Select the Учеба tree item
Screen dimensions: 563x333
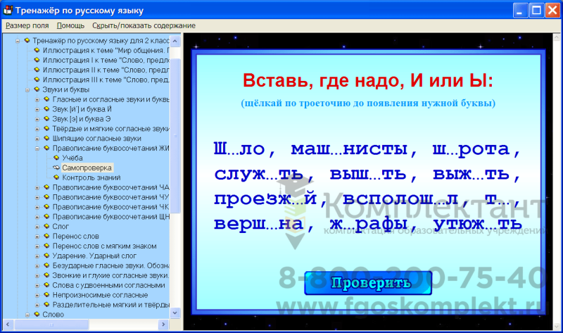(x=72, y=158)
